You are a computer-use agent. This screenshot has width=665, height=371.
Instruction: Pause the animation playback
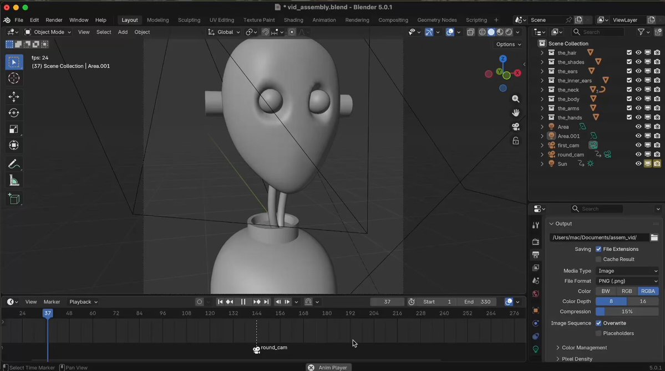pyautogui.click(x=243, y=302)
